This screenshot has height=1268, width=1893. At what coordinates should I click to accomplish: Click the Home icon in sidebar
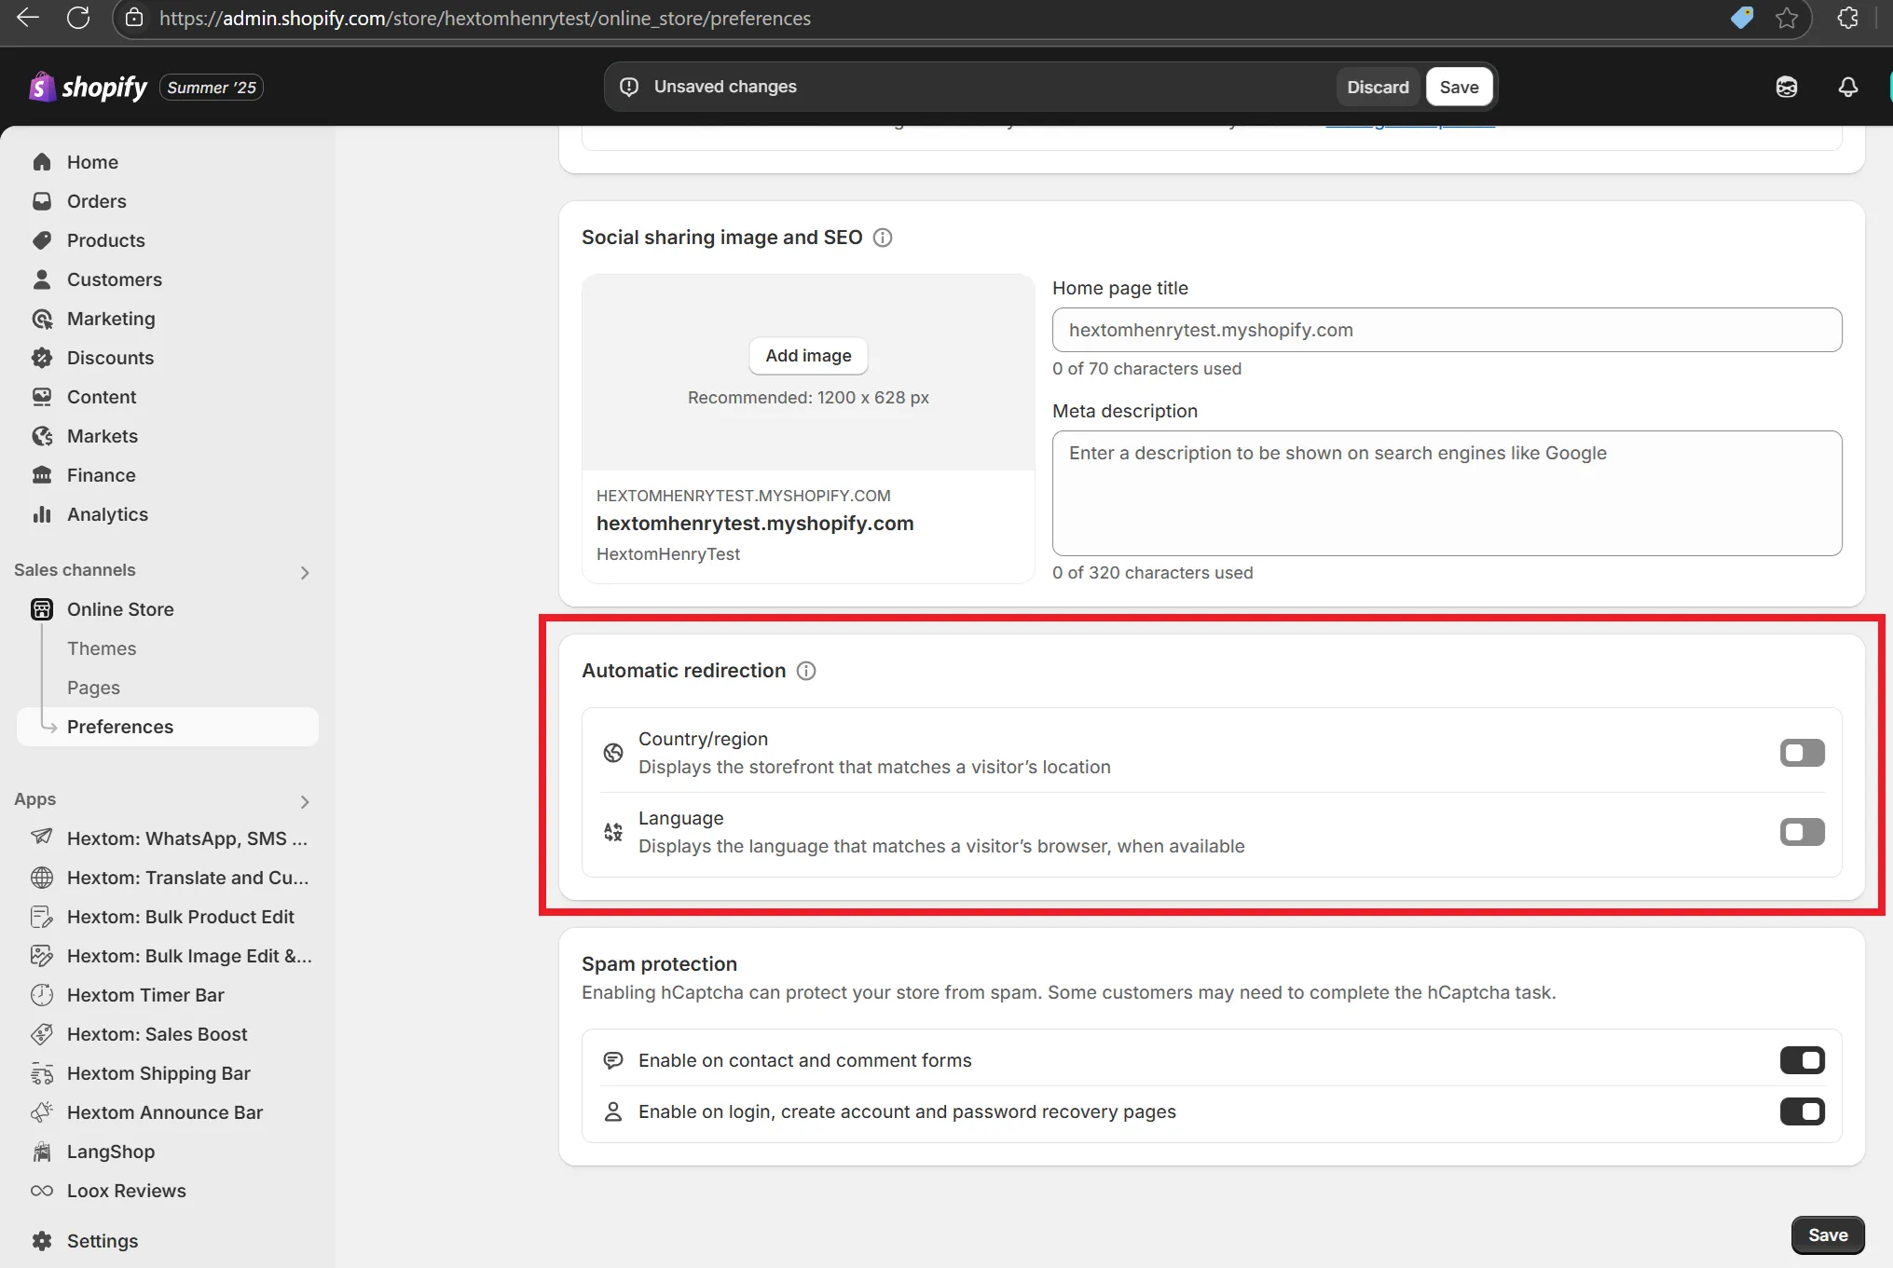click(42, 162)
